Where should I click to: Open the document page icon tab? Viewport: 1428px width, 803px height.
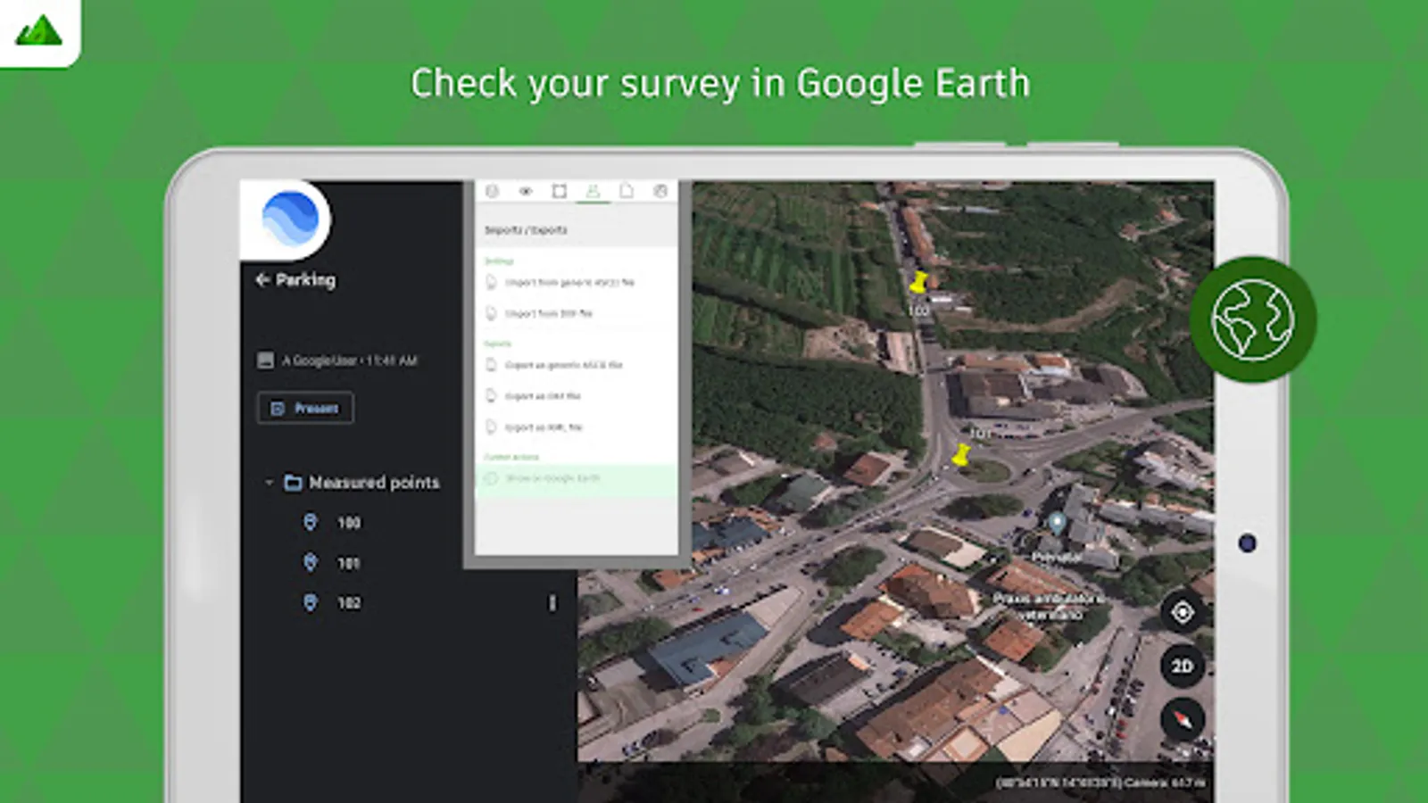tap(627, 191)
